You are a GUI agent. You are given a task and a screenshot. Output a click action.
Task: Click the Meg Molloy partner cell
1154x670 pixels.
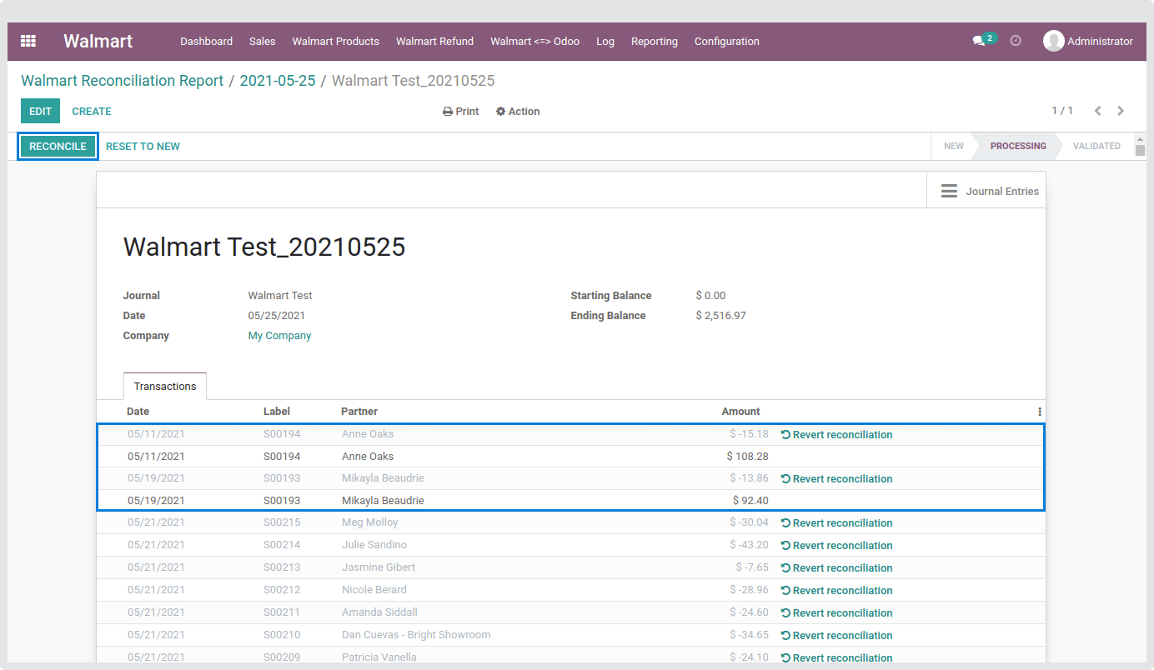[370, 522]
